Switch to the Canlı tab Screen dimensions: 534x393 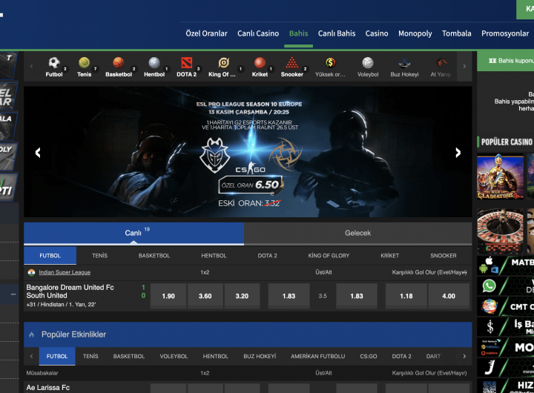[133, 234]
